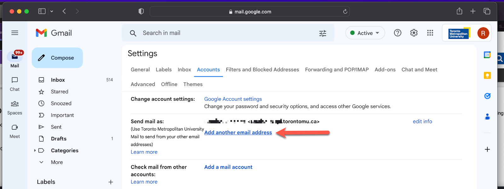
Task: Switch to the Forwarding and POP/IMAP tab
Action: coord(336,70)
